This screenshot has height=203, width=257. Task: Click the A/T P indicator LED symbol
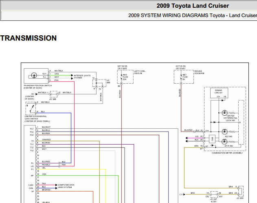(x=224, y=142)
